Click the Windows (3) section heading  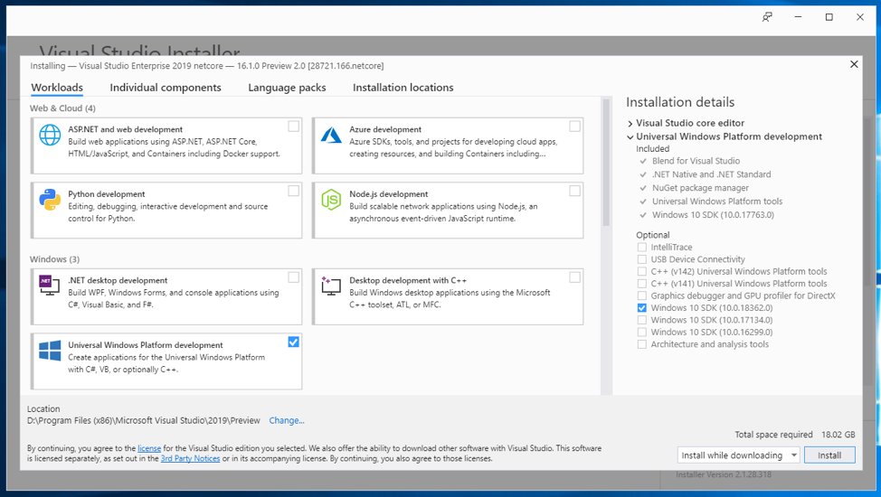(54, 258)
